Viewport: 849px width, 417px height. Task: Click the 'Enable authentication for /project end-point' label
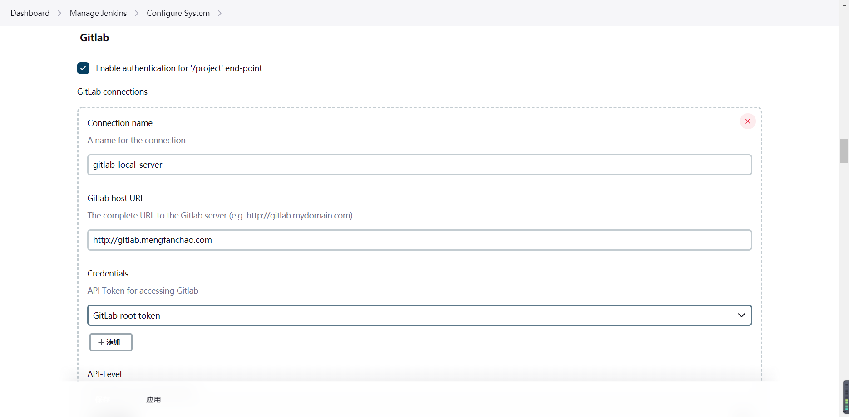pos(179,68)
